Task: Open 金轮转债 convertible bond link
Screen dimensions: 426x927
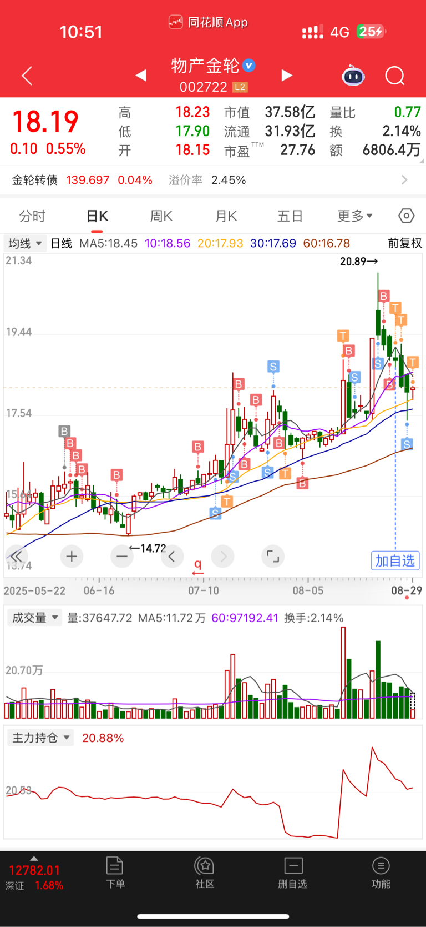Action: pyautogui.click(x=35, y=180)
